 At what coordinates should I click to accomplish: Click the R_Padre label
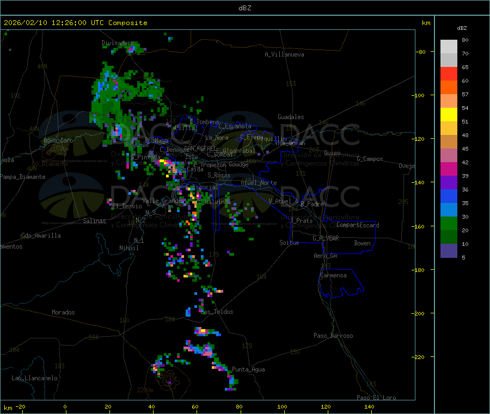312,204
